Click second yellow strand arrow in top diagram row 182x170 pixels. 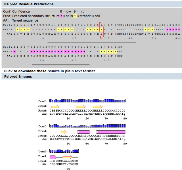click(x=81, y=107)
